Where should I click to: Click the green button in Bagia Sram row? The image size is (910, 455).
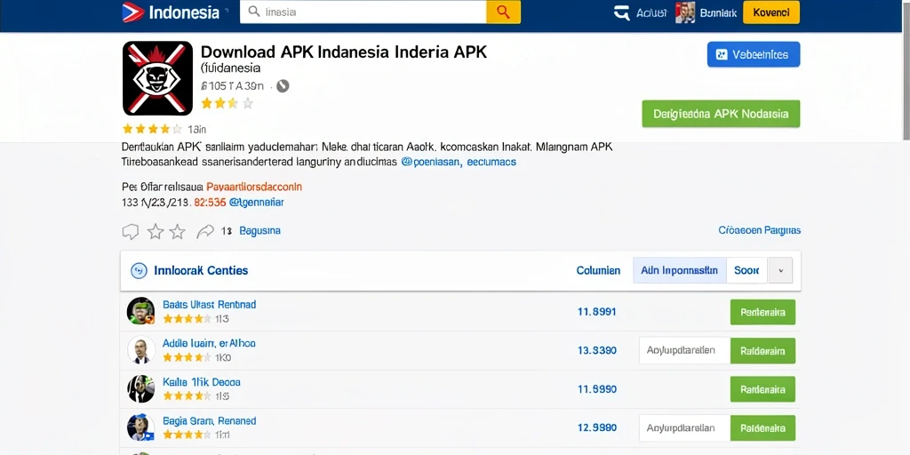tap(762, 428)
